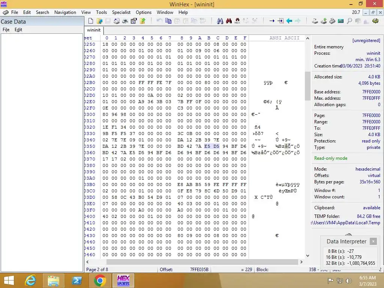The width and height of the screenshot is (384, 288).
Task: Click the hex view scroll-up arrow
Action: coord(307,39)
